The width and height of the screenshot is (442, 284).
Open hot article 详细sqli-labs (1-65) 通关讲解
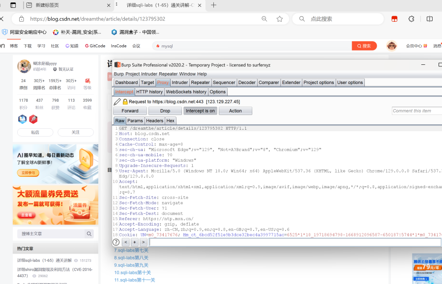(x=45, y=260)
